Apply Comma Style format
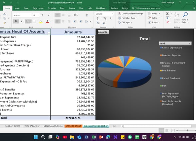 click(x=111, y=18)
